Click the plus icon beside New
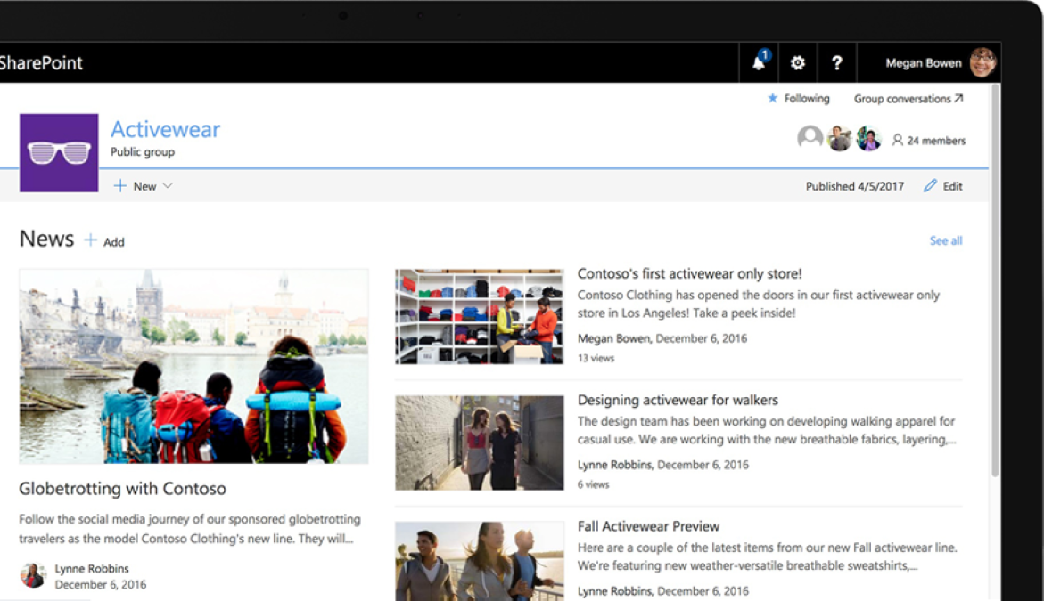 (x=119, y=186)
